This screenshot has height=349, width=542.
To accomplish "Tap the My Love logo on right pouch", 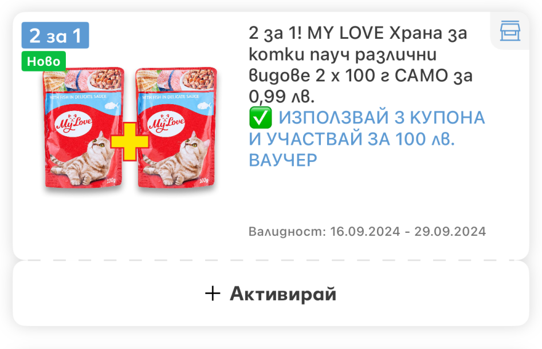I will [166, 123].
